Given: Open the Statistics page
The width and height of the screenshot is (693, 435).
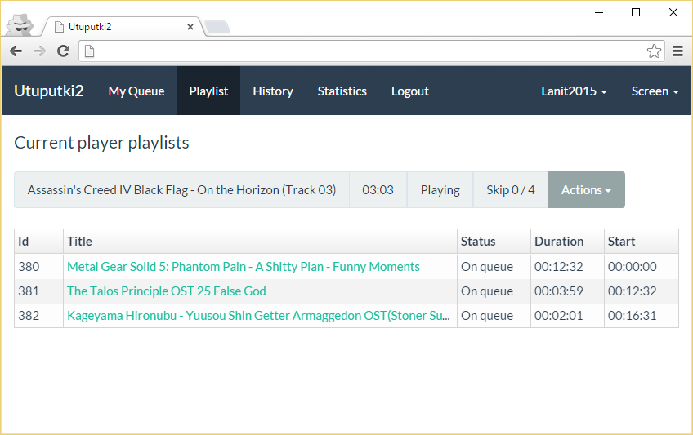Looking at the screenshot, I should (x=342, y=91).
